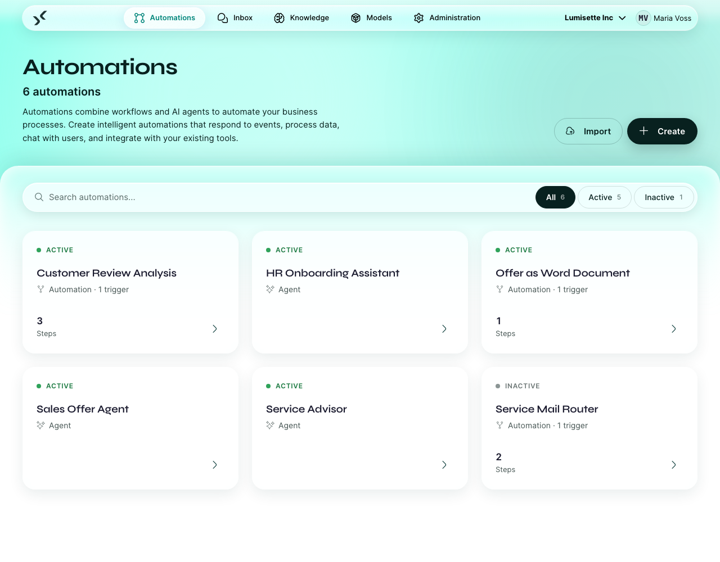This screenshot has width=720, height=562.
Task: Click the plus icon on the Create button
Action: 644,131
